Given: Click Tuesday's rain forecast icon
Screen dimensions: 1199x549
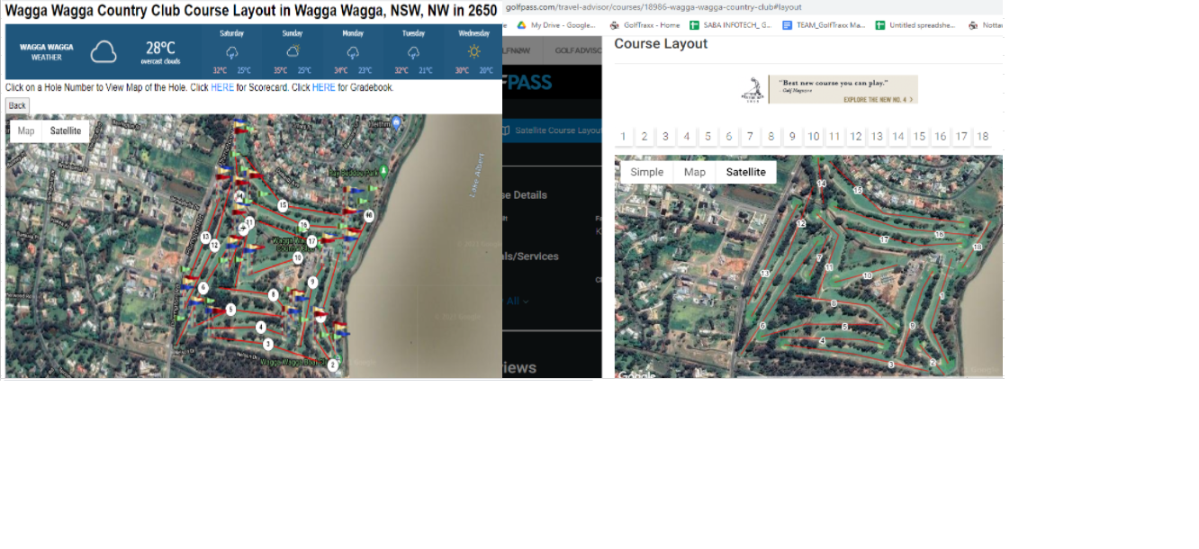Looking at the screenshot, I should pos(413,53).
